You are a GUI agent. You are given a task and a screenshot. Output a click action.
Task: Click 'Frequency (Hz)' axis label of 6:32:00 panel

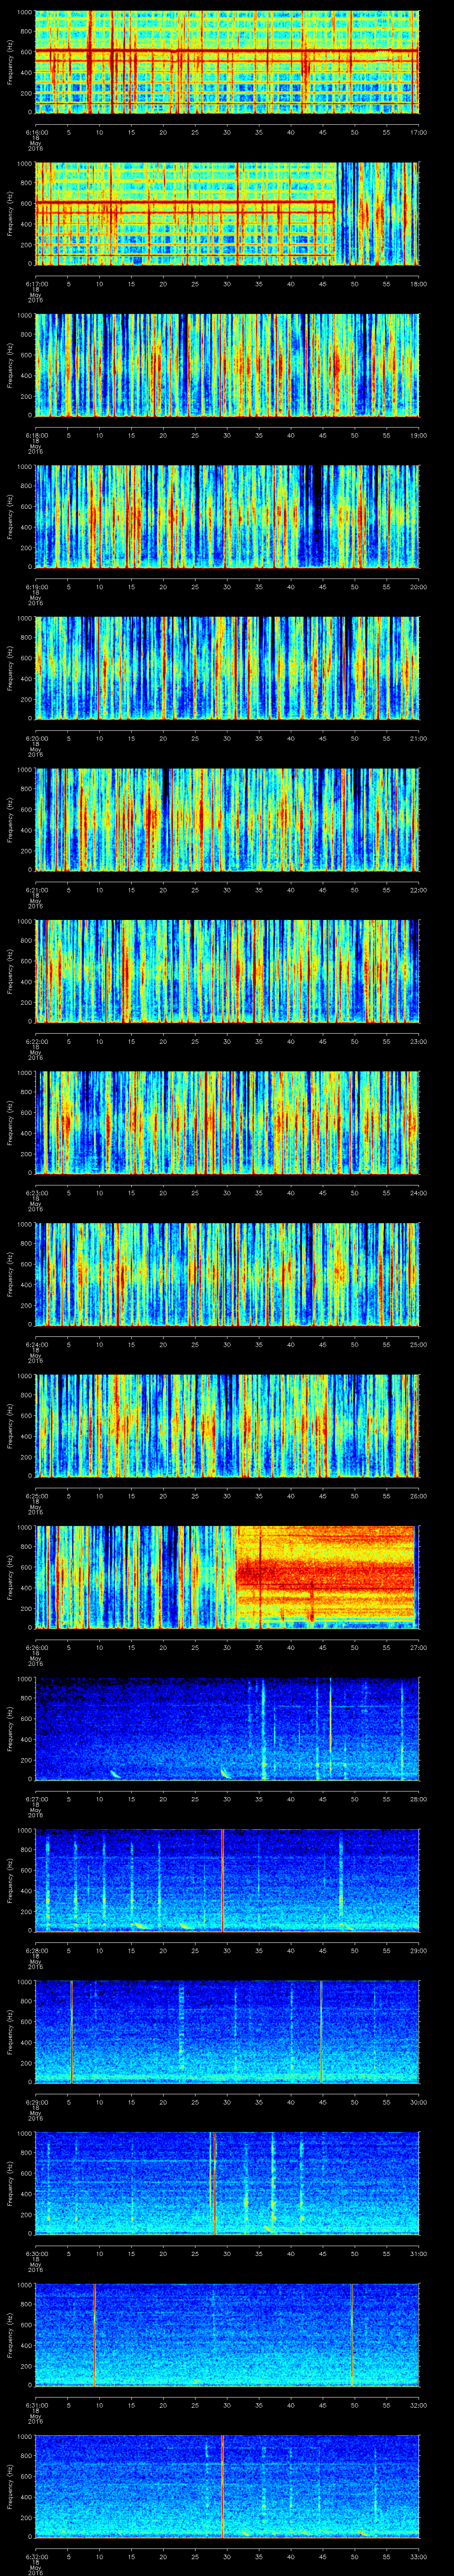(x=10, y=2486)
